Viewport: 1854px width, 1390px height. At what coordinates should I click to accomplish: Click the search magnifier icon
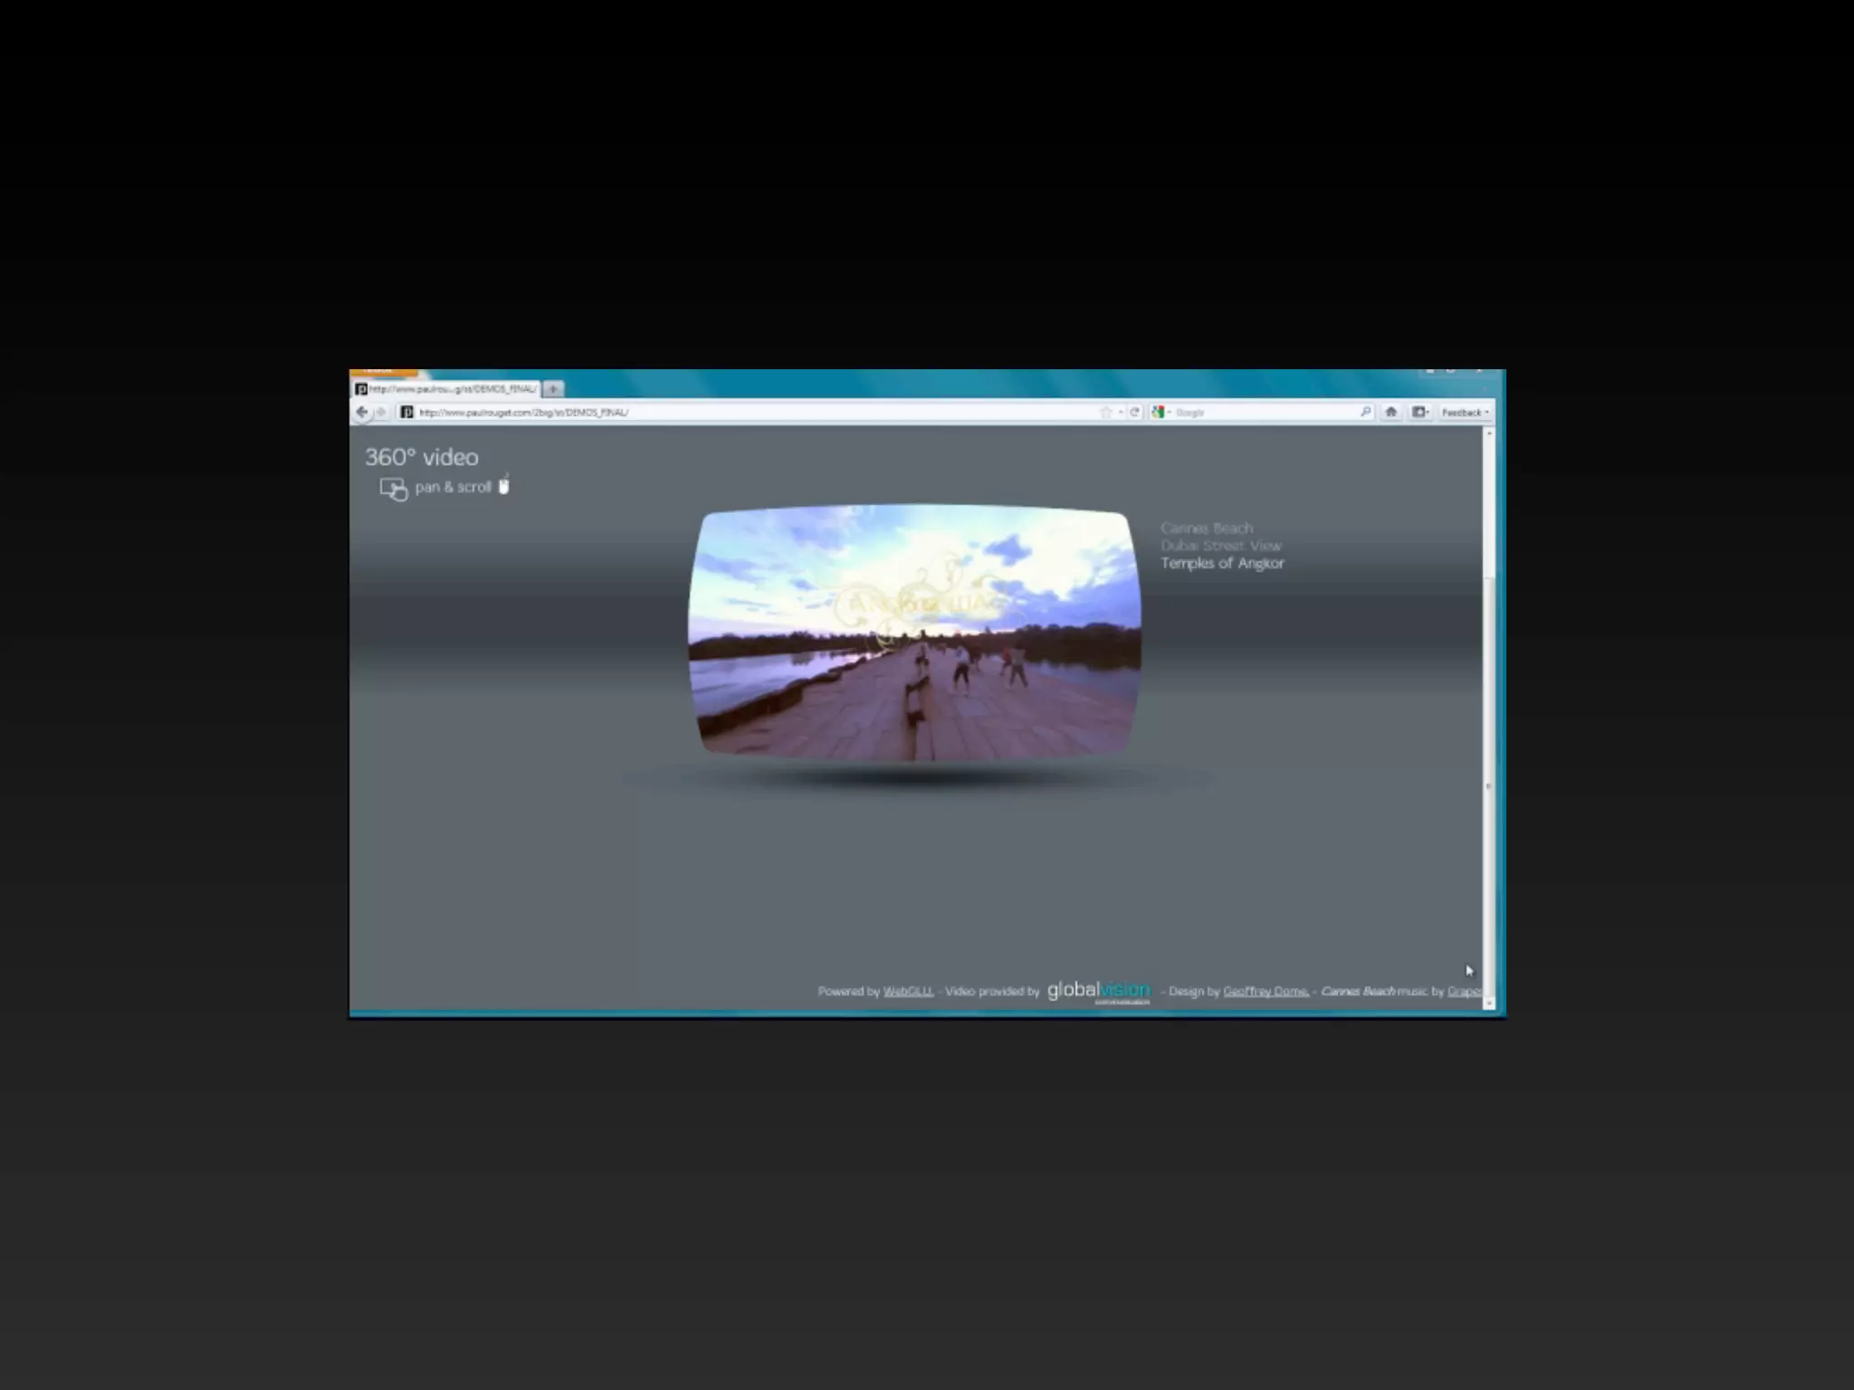pos(1365,413)
